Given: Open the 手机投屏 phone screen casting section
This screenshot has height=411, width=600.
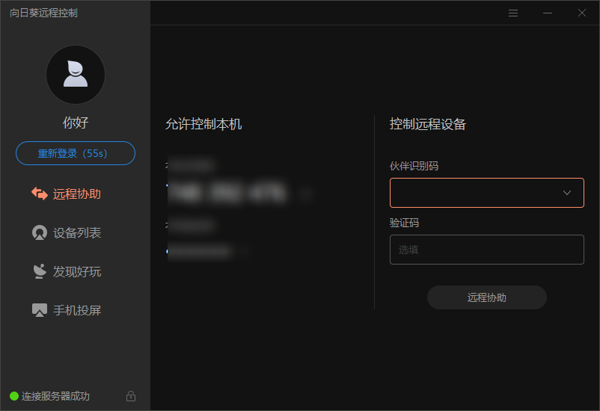Looking at the screenshot, I should [x=66, y=310].
